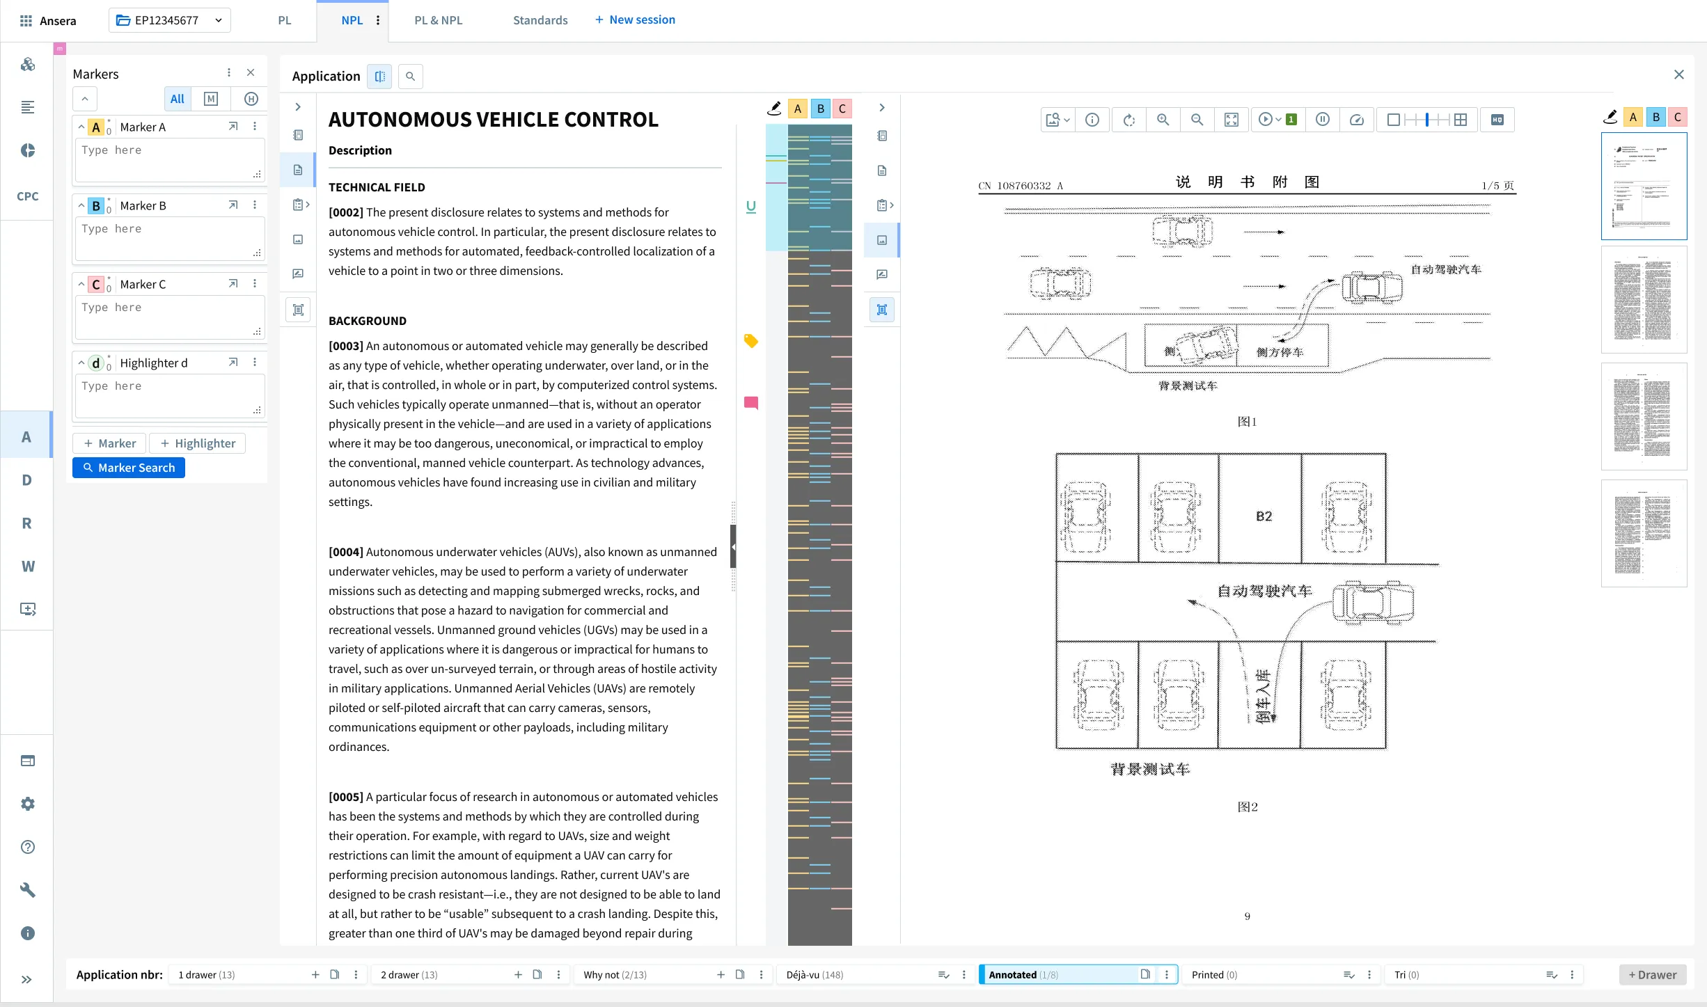Collapse Marker C section
Image resolution: width=1707 pixels, height=1007 pixels.
point(81,284)
